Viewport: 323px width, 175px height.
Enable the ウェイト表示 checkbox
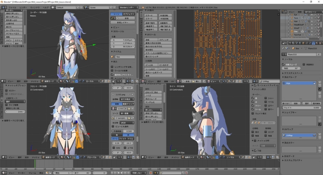(x=253, y=114)
